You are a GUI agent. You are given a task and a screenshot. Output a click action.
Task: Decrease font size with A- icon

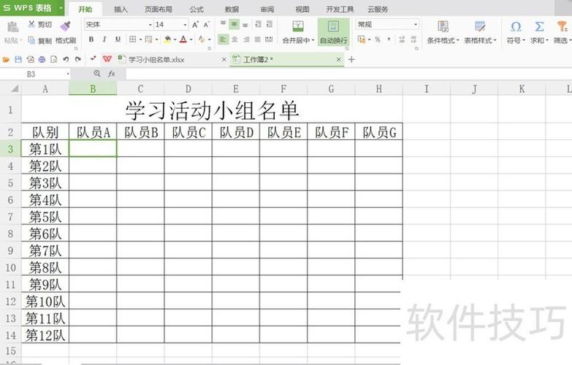207,24
